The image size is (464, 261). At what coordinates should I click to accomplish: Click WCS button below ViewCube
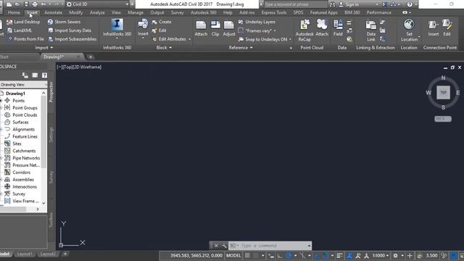point(443,119)
